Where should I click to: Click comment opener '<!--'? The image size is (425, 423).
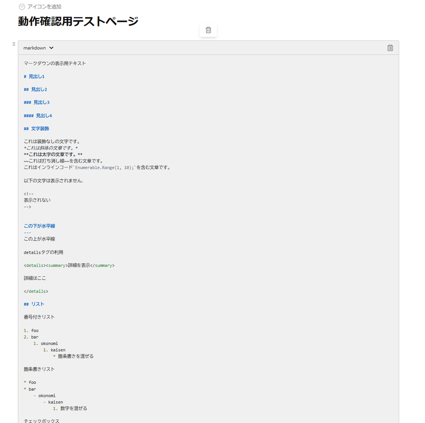29,194
